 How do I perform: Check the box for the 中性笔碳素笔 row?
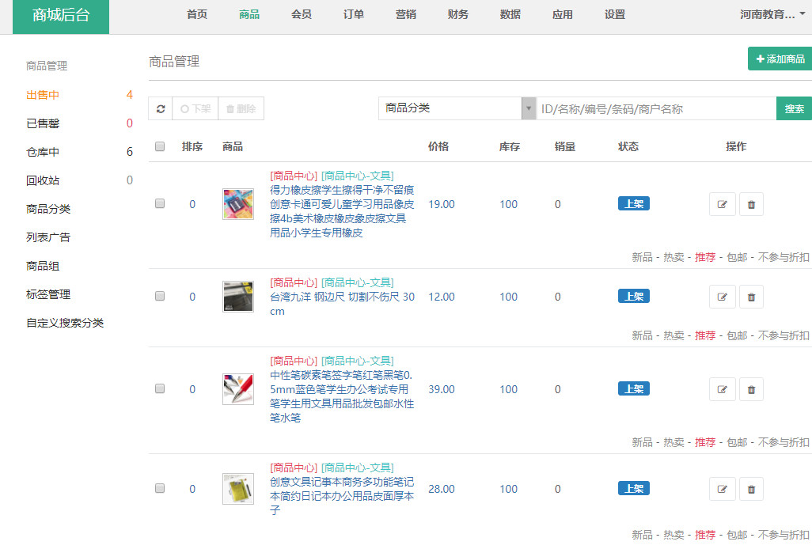(160, 388)
